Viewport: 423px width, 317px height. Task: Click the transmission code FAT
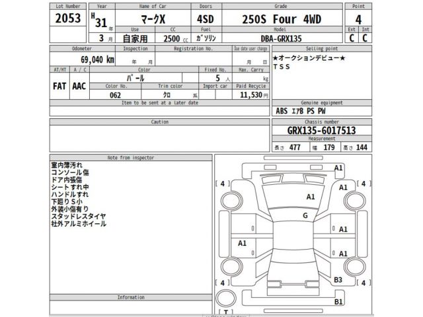tap(59, 87)
